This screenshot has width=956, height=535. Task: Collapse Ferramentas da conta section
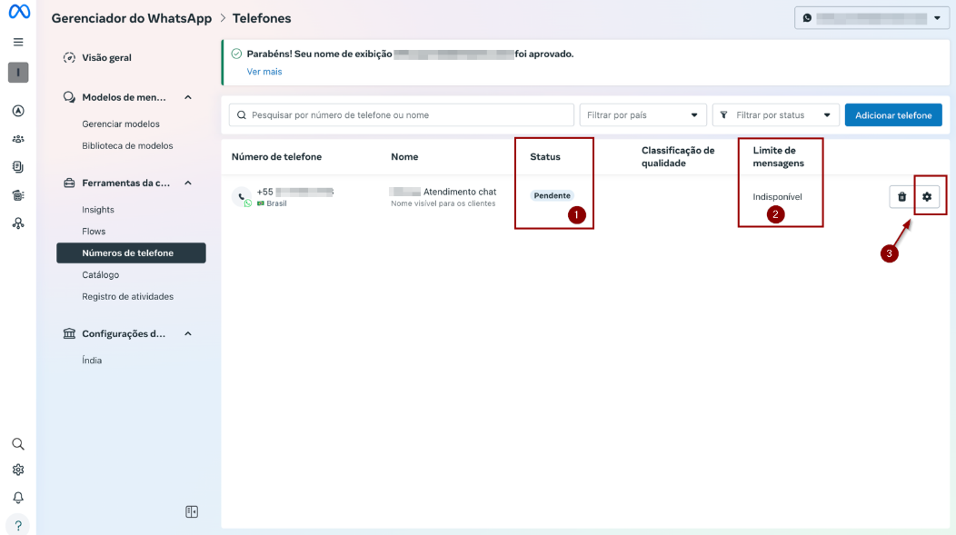click(188, 183)
